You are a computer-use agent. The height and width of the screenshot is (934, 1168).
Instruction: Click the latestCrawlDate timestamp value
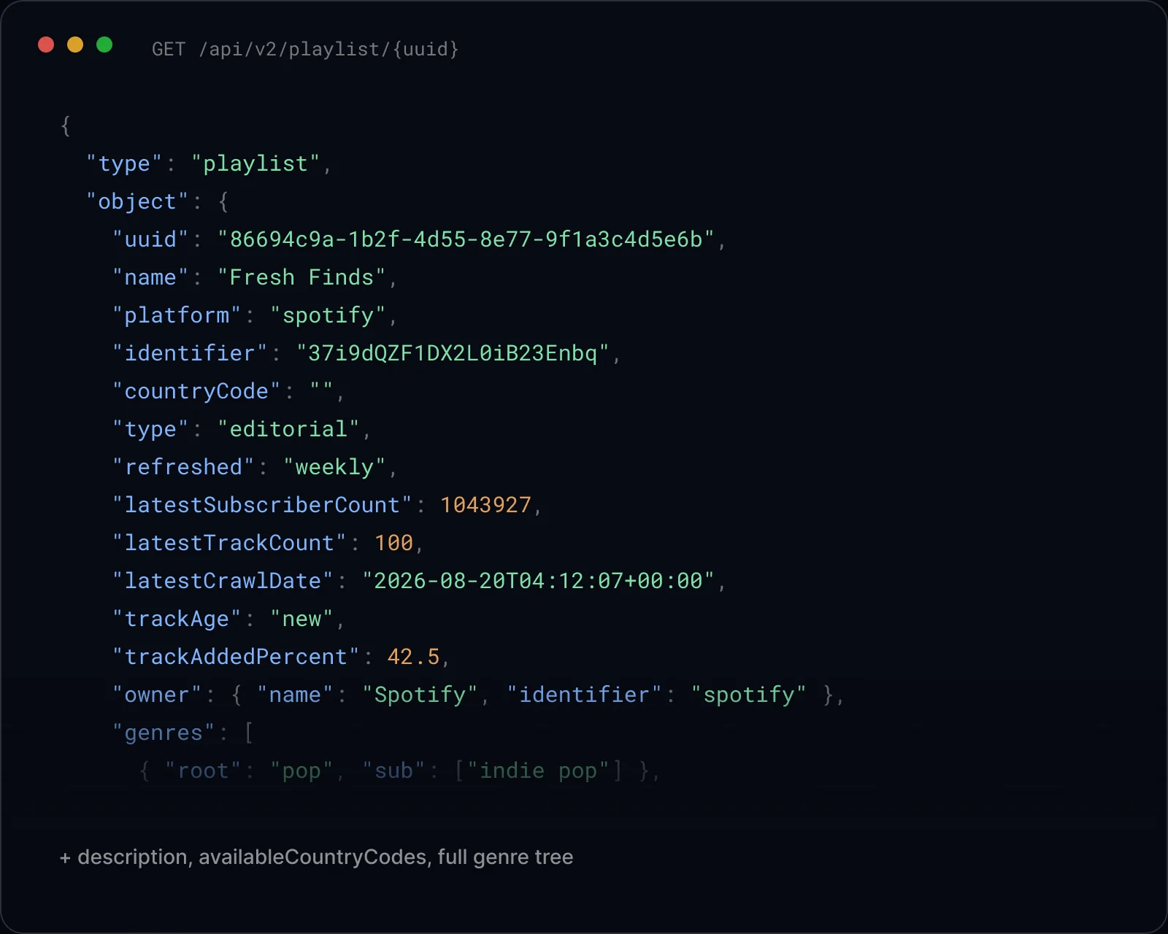538,581
